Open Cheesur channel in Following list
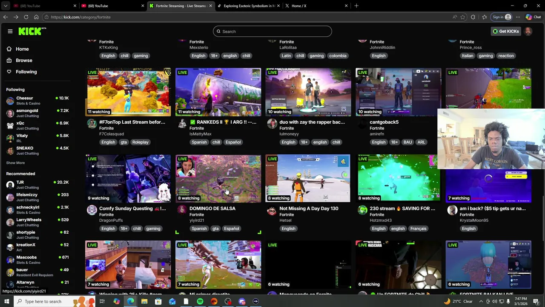 37,101
